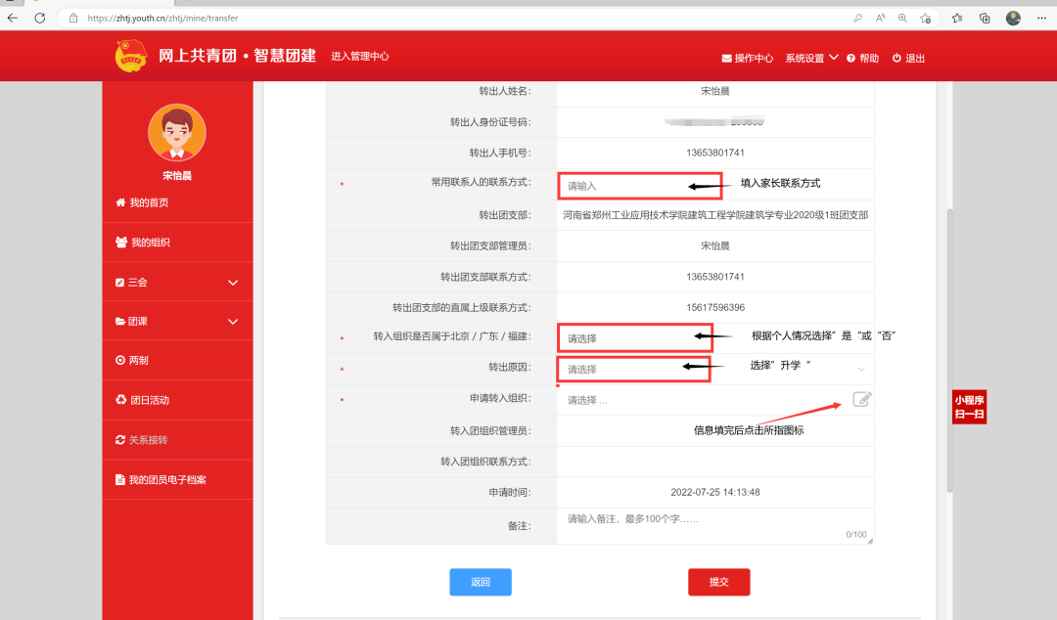
Task: Click the red 提交 button
Action: tap(718, 582)
